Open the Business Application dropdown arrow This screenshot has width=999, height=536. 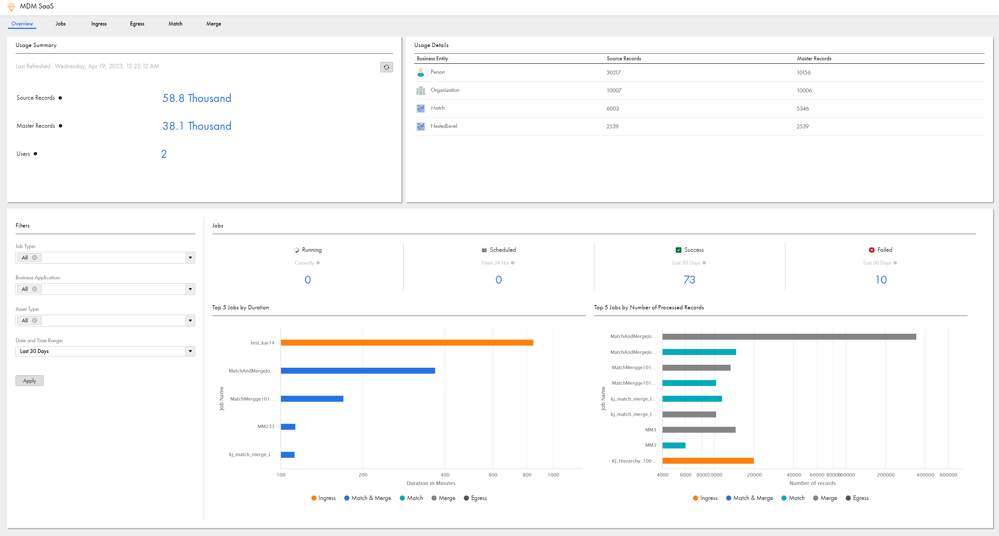[x=190, y=289]
